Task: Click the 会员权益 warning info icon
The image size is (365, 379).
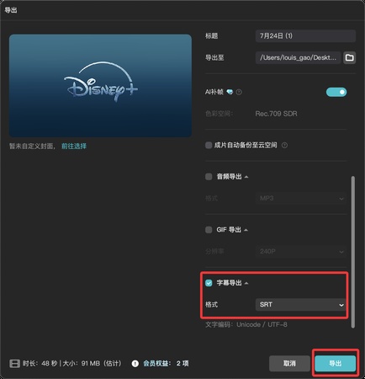Action: [135, 364]
